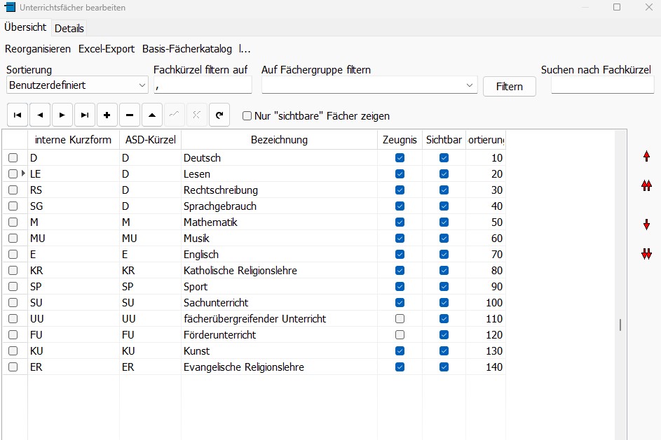The width and height of the screenshot is (661, 440).
Task: Go to next record in navigator
Action: click(x=62, y=115)
